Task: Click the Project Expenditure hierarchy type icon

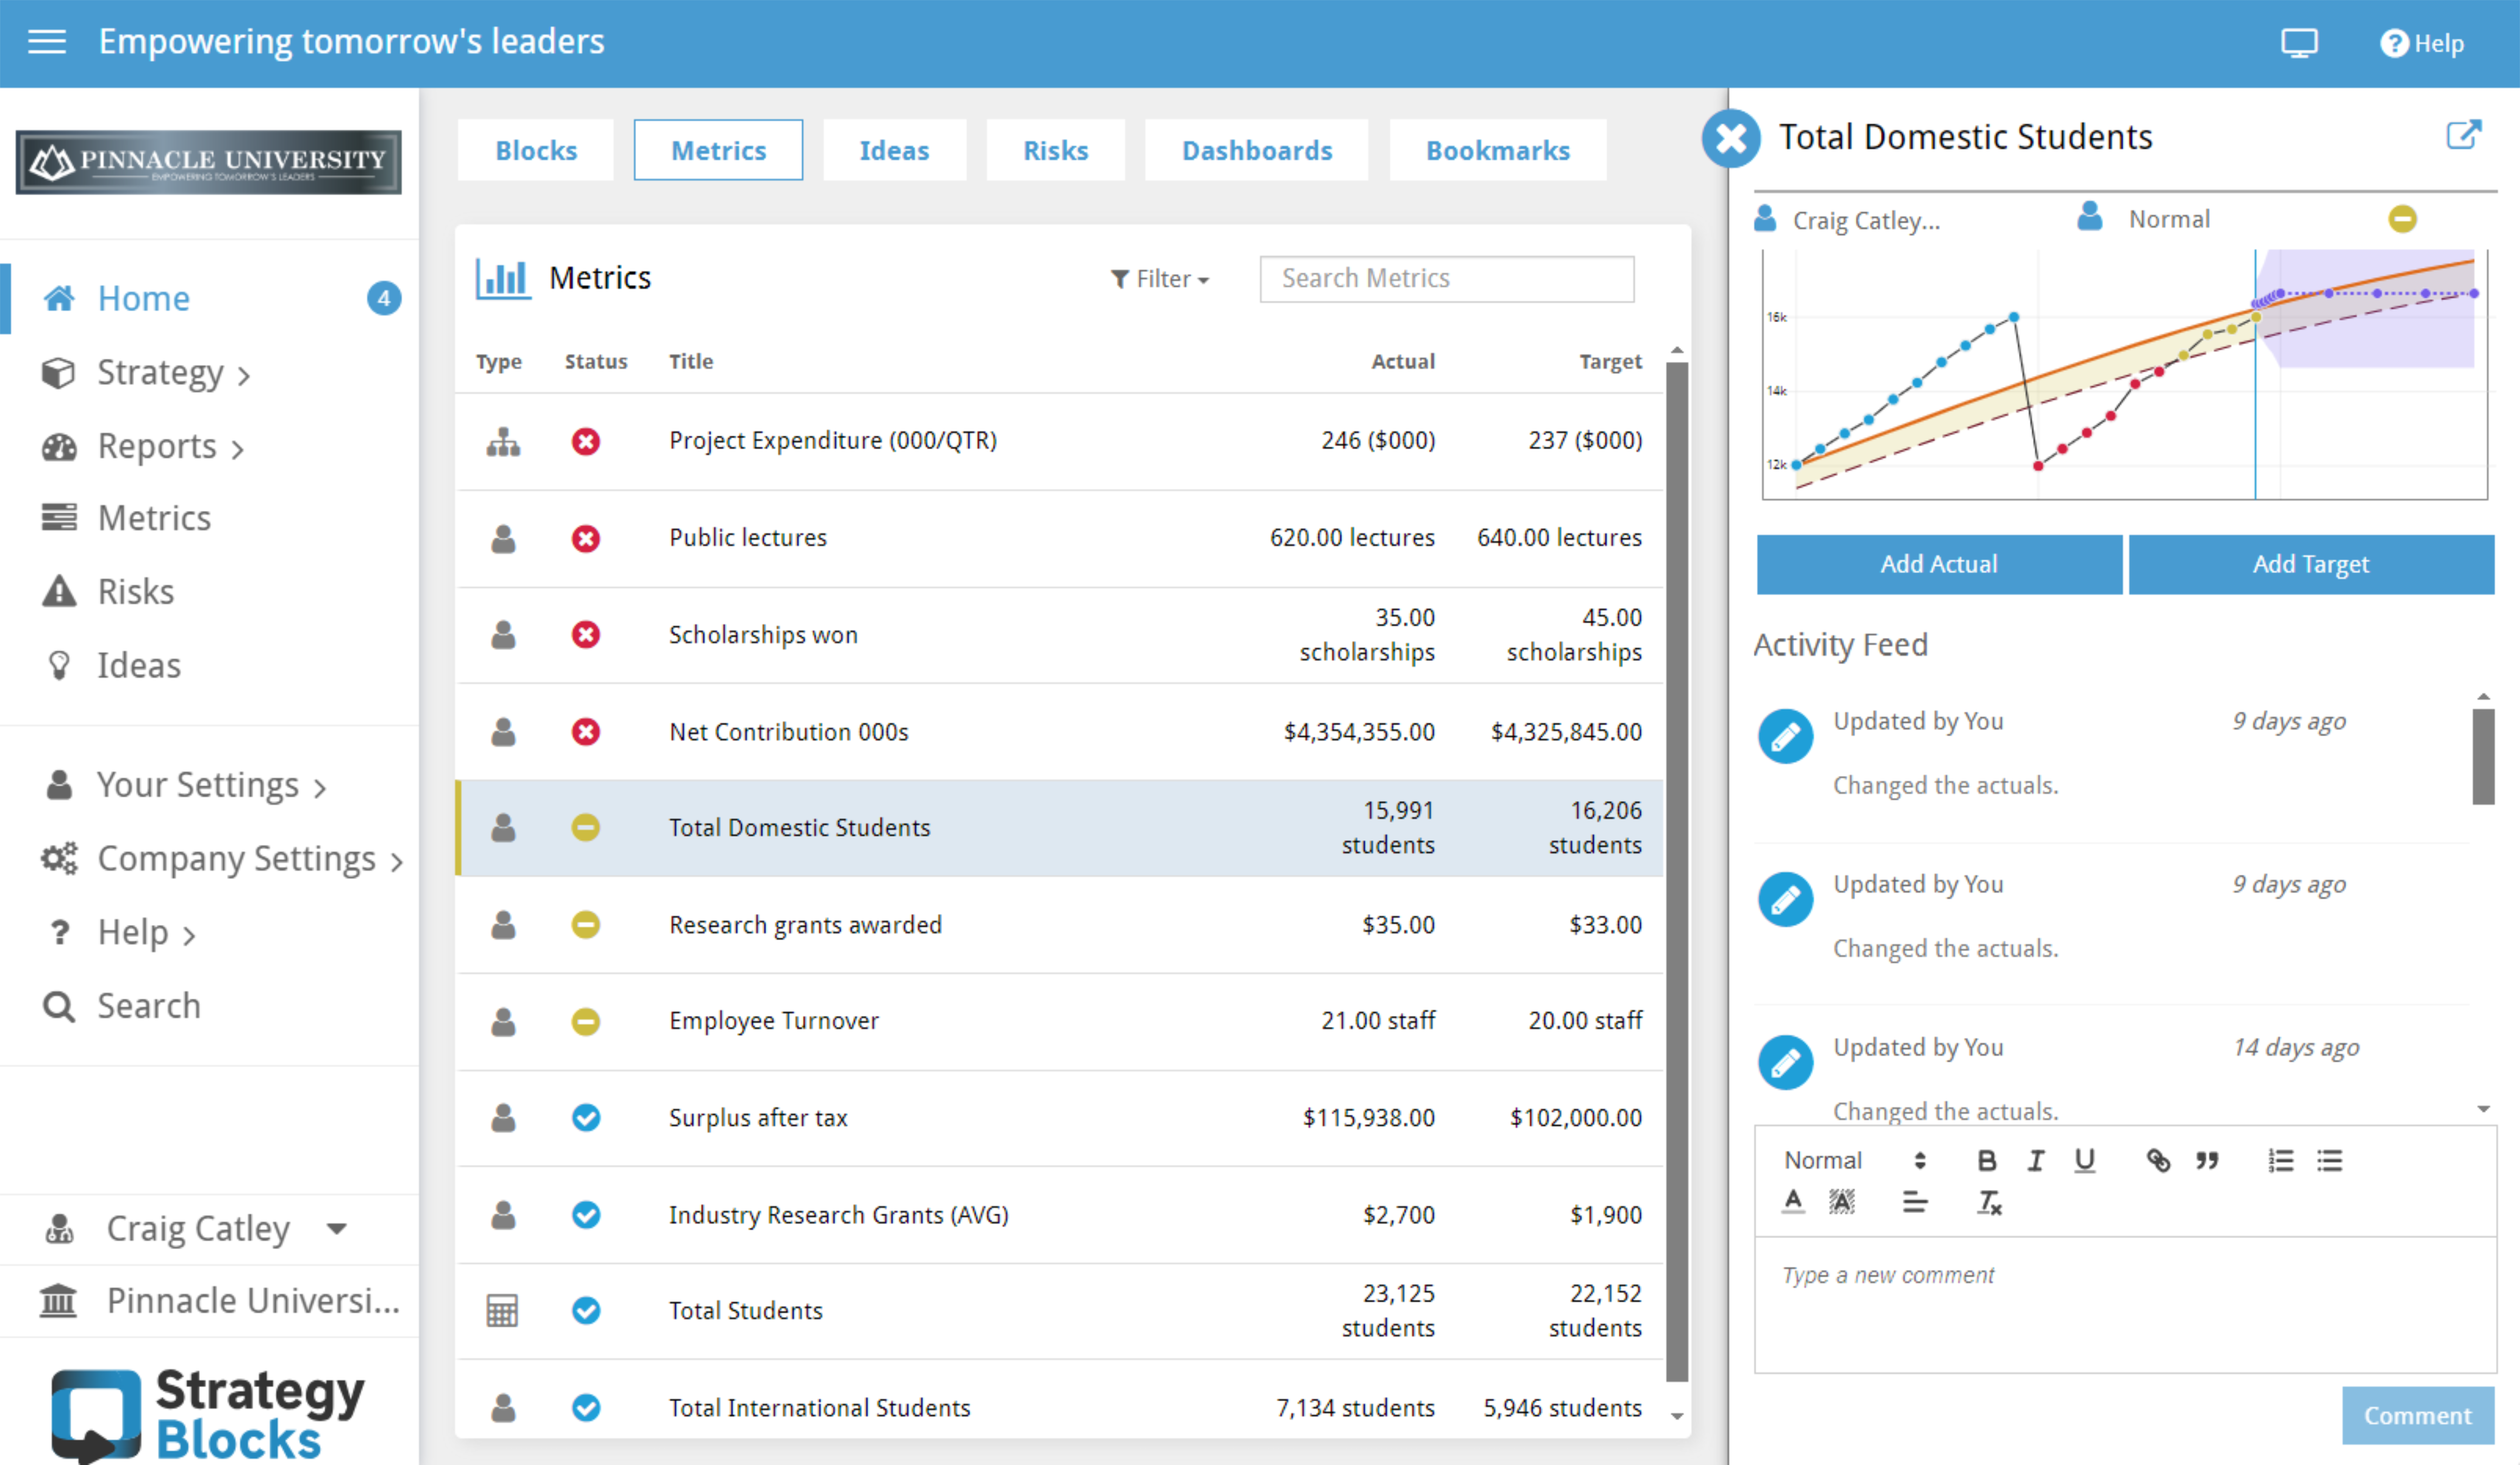Action: (503, 441)
